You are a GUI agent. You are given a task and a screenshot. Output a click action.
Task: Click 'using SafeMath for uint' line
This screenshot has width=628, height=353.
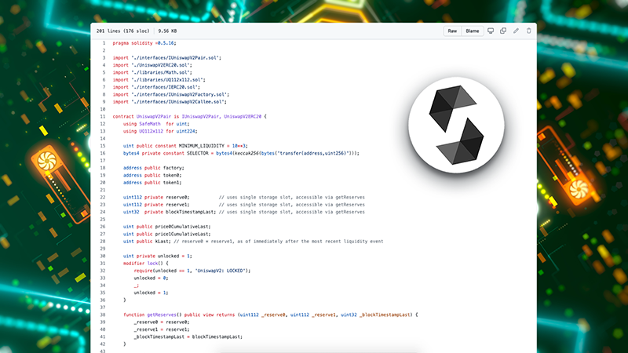pos(156,124)
